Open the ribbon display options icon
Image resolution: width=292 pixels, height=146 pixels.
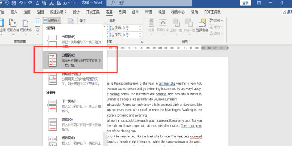pyautogui.click(x=259, y=3)
